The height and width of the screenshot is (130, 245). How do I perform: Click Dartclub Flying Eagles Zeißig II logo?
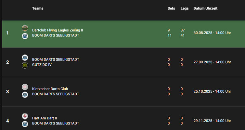pyautogui.click(x=25, y=28)
